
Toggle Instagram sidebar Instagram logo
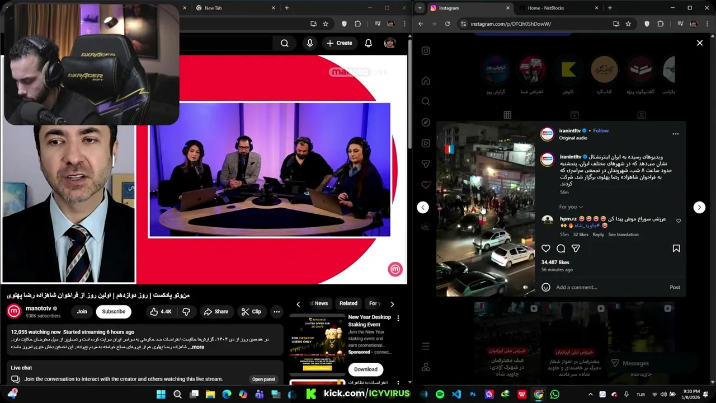pyautogui.click(x=426, y=51)
